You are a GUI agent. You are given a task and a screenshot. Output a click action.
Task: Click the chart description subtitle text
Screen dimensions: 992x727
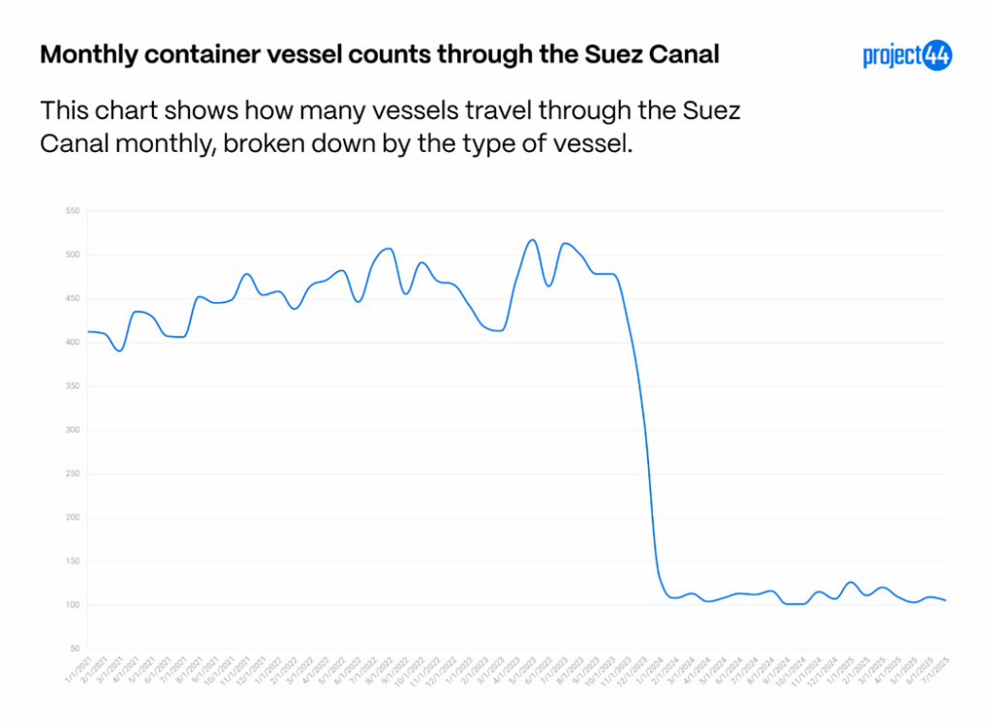[389, 127]
